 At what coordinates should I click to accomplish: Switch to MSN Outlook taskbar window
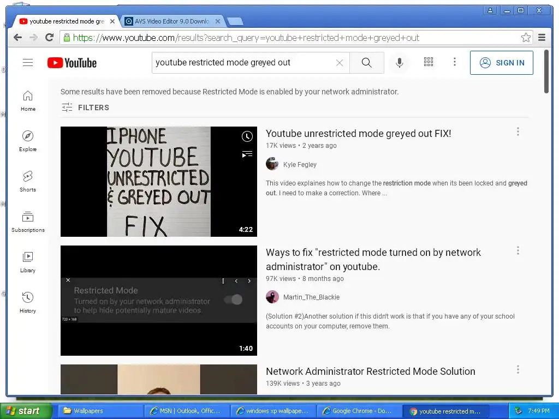pos(187,411)
